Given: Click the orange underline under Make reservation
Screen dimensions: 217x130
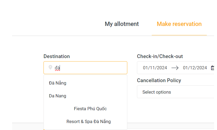Looking at the screenshot, I should (x=179, y=35).
